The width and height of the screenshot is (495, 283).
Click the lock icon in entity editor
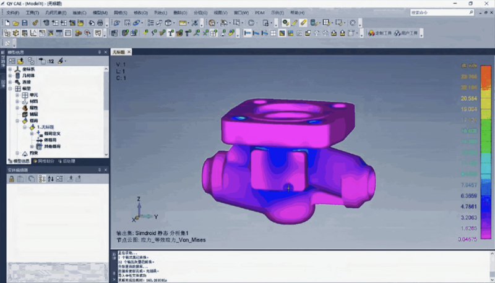11,179
